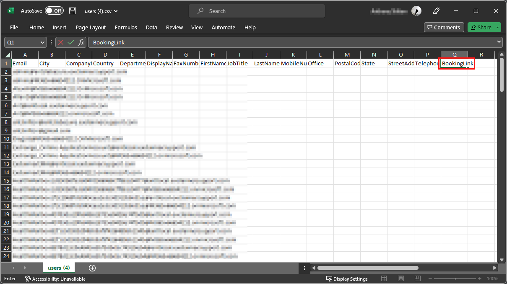
Task: Open the Formulas ribbon tab
Action: (x=126, y=27)
